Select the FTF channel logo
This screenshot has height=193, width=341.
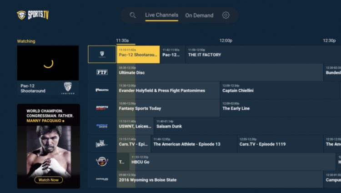[102, 72]
